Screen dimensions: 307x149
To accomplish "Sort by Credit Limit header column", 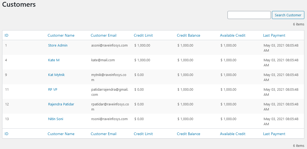I will tap(143, 35).
